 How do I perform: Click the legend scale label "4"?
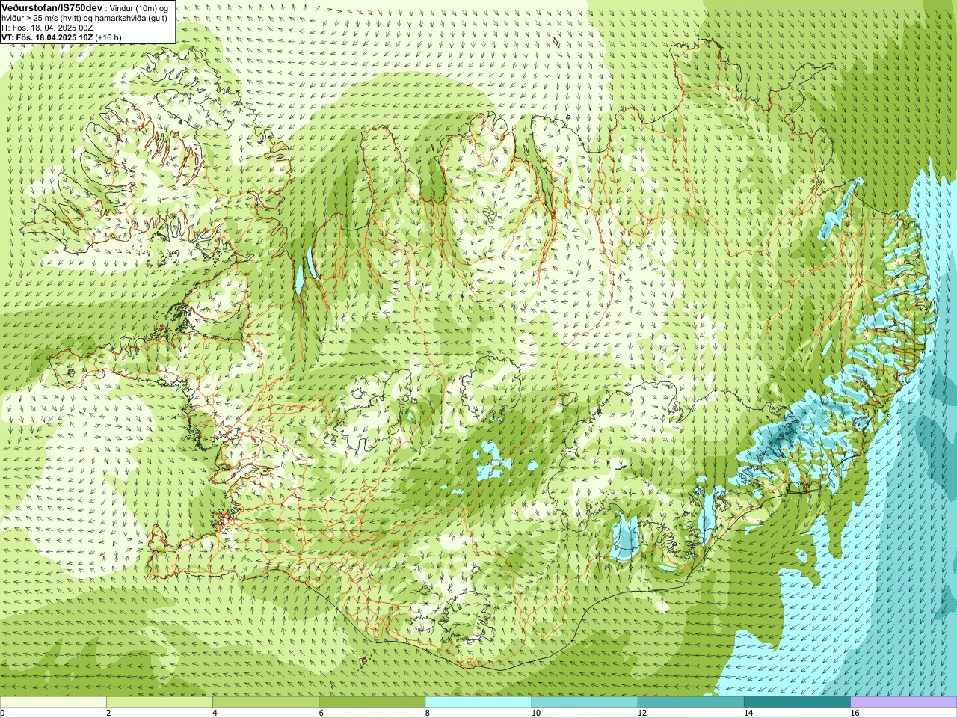[x=215, y=713]
